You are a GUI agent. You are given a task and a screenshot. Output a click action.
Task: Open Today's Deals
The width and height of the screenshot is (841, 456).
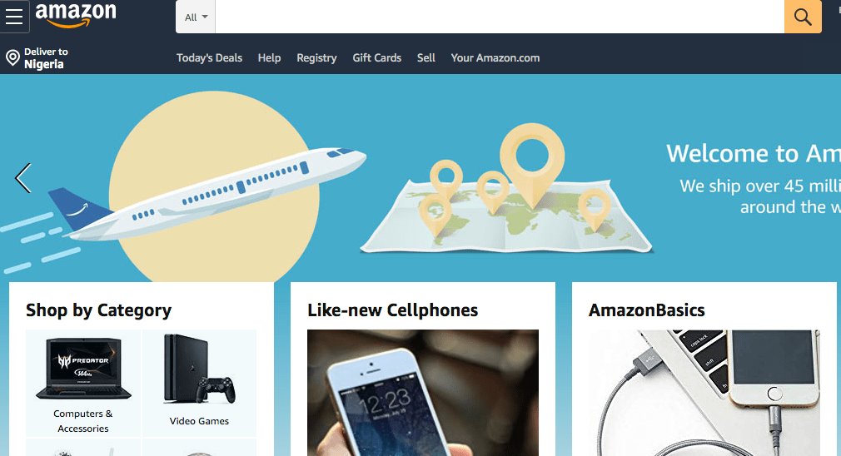[209, 58]
